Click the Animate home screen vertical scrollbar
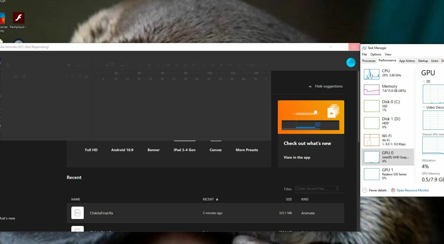The height and width of the screenshot is (244, 444). (358, 107)
